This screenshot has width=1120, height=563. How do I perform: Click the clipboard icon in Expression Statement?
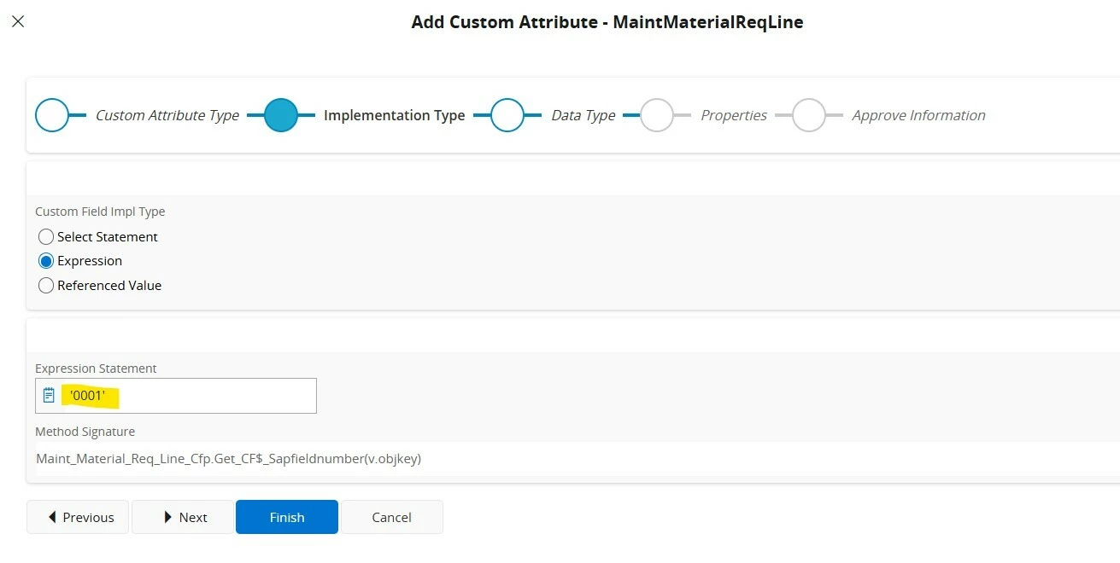(x=50, y=396)
